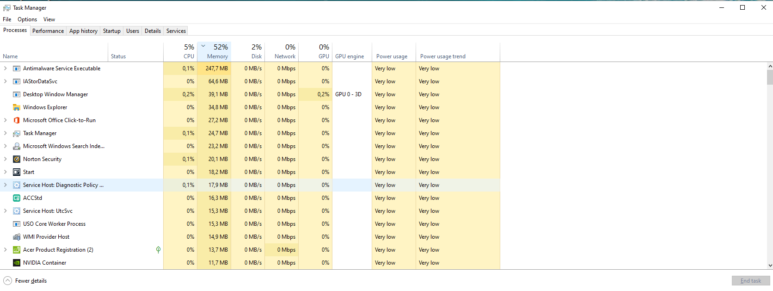Switch to the Users tab
Viewport: 773px width, 291px height.
click(133, 31)
